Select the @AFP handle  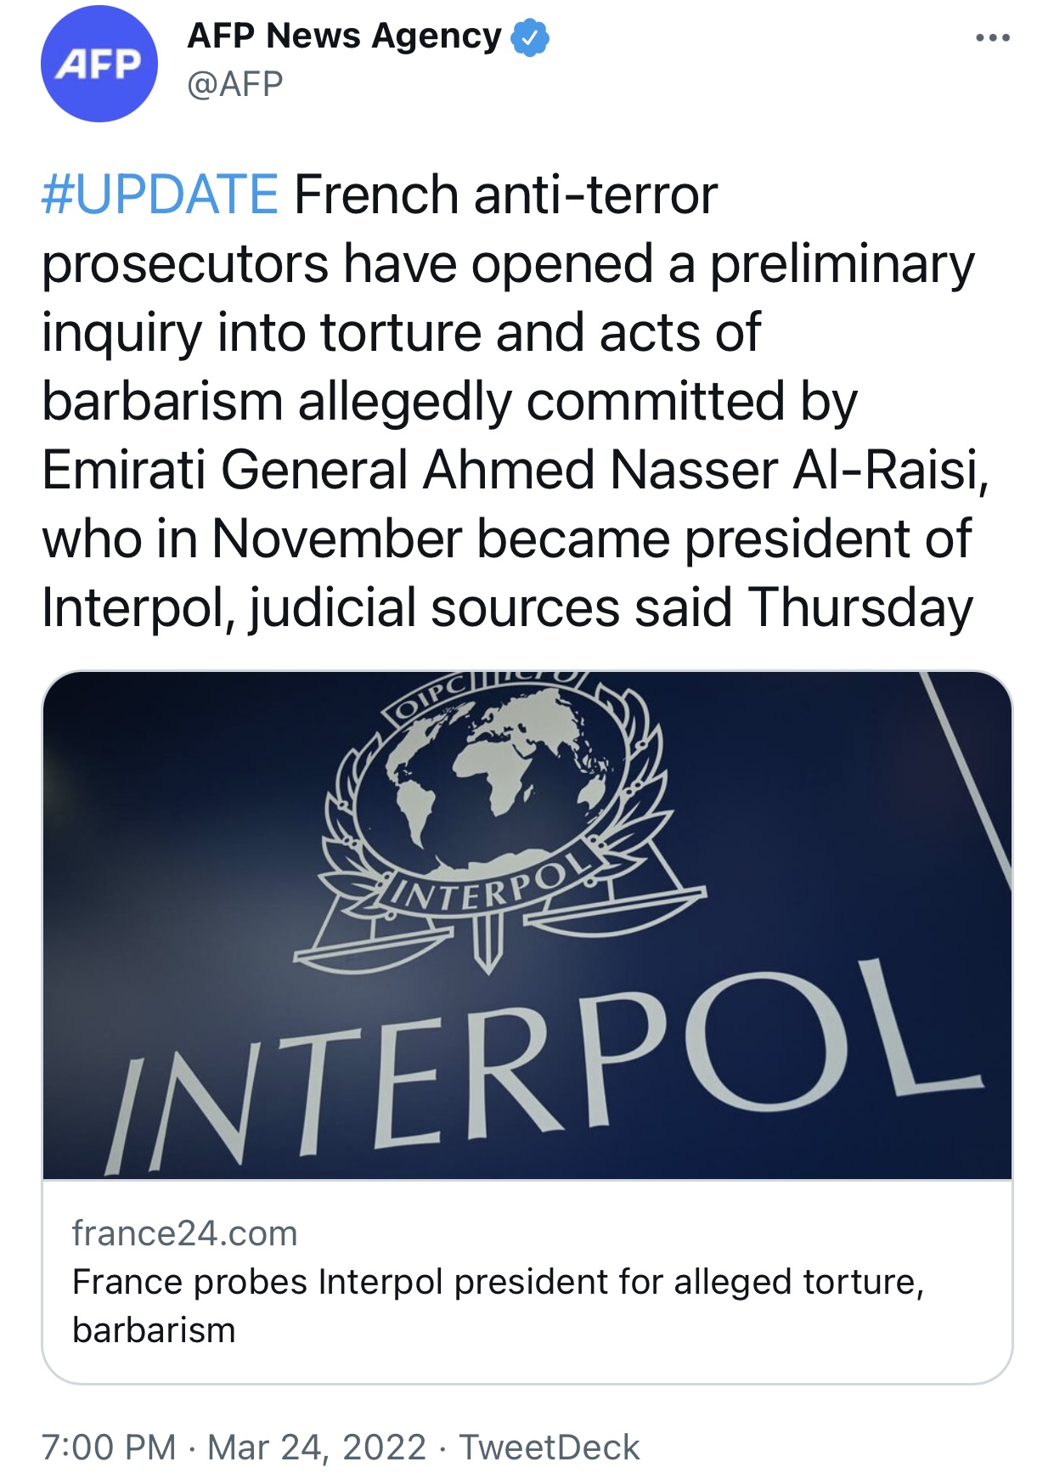click(x=234, y=84)
